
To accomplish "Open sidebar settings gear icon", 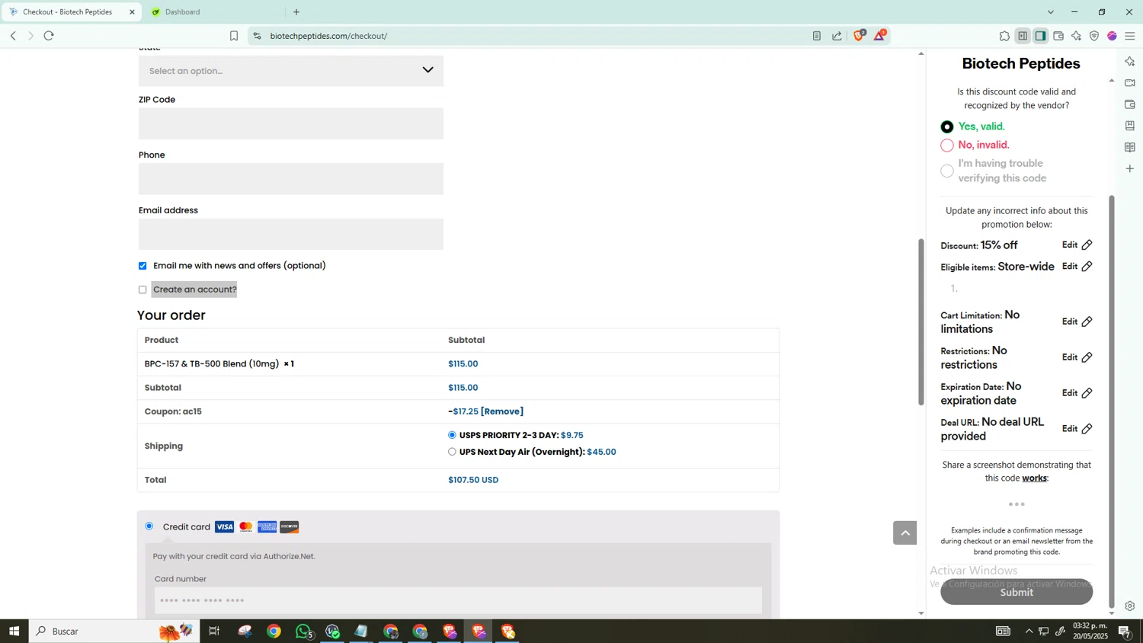I will pos(1130,606).
